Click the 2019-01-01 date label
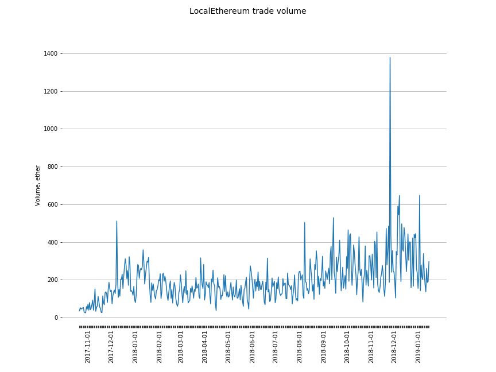Screen dimensions: 496x372 [x=418, y=347]
